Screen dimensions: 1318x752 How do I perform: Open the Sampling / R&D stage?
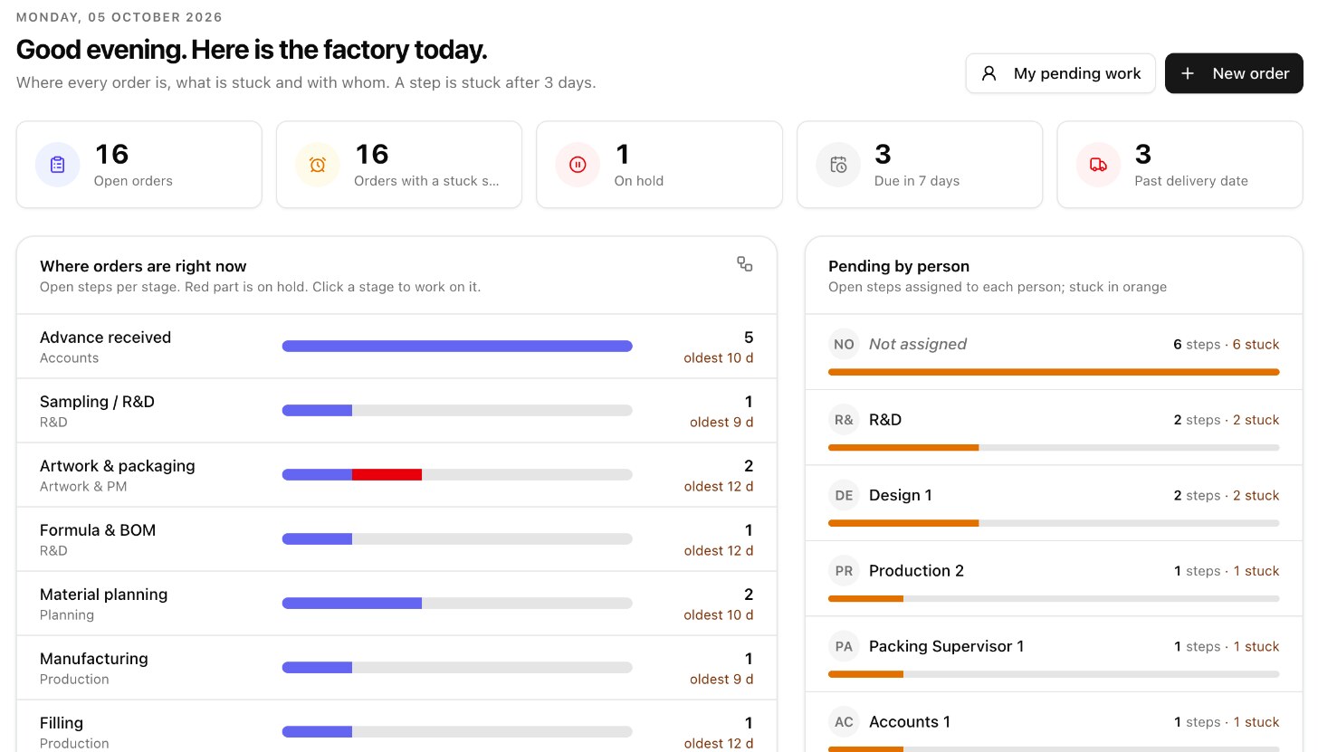click(396, 411)
